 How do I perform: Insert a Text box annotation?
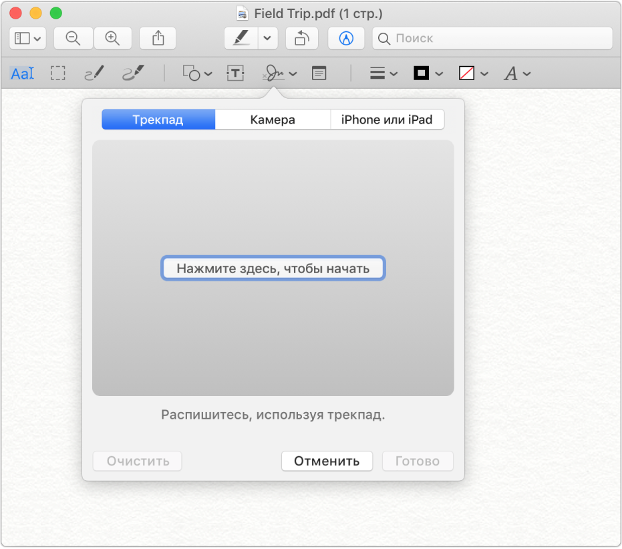tap(235, 73)
